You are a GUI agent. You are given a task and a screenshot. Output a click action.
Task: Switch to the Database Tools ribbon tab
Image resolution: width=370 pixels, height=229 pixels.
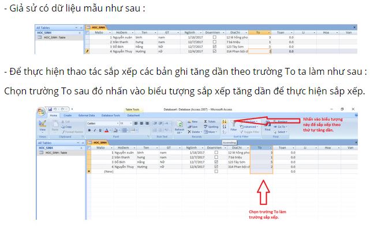click(111, 116)
